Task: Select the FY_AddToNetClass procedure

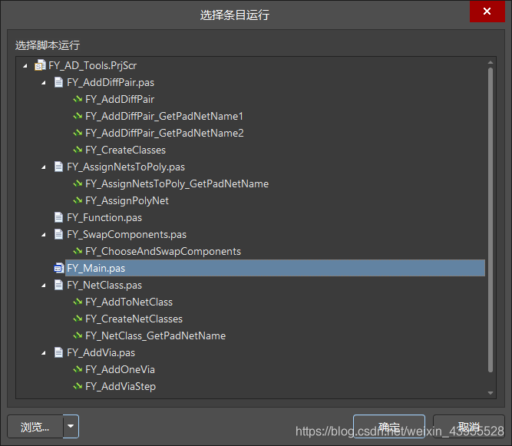Action: 128,302
